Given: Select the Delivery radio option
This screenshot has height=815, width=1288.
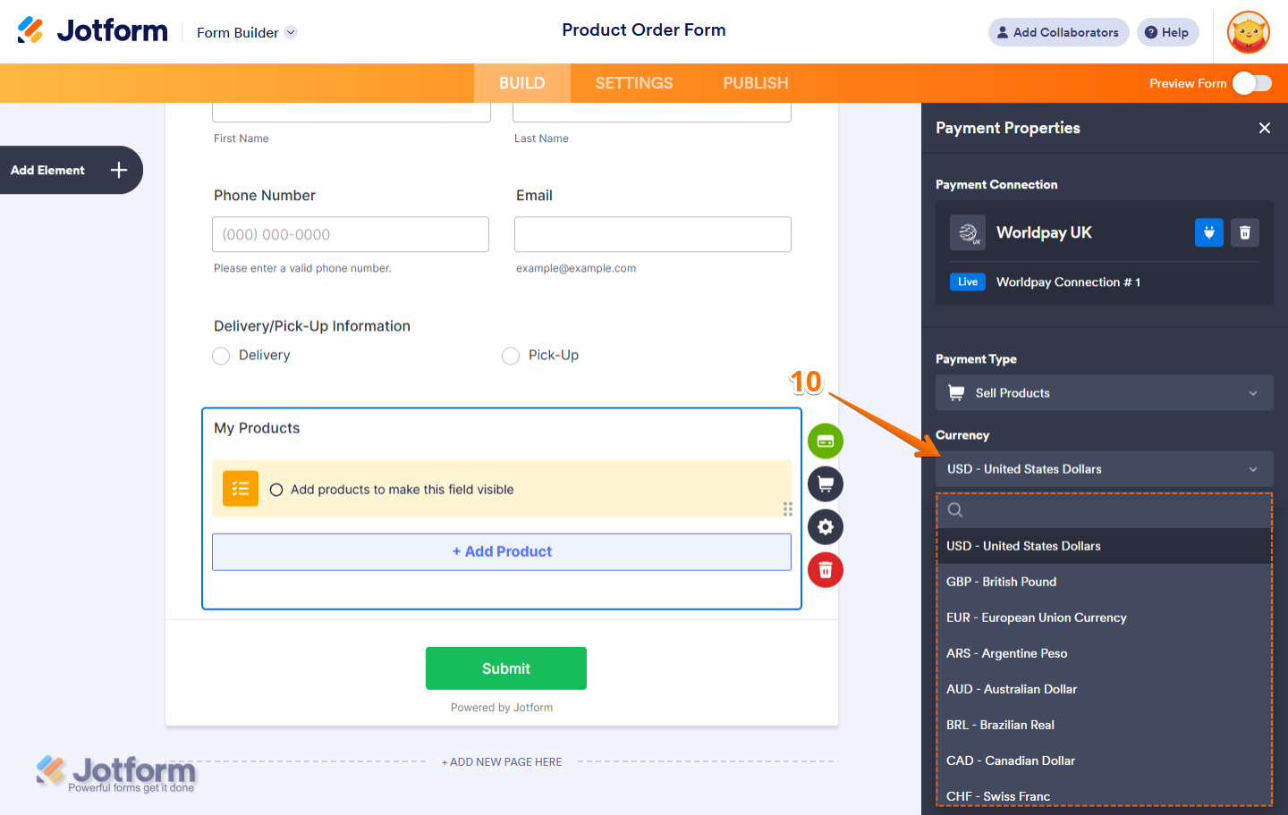Looking at the screenshot, I should tap(221, 356).
